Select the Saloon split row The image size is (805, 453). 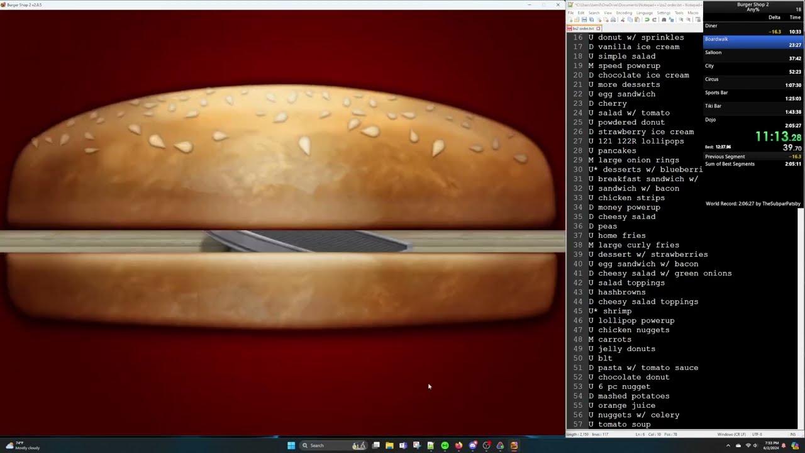coord(753,55)
